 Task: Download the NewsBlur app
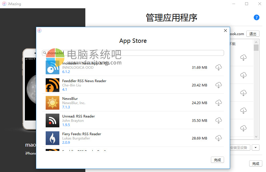pyautogui.click(x=219, y=103)
